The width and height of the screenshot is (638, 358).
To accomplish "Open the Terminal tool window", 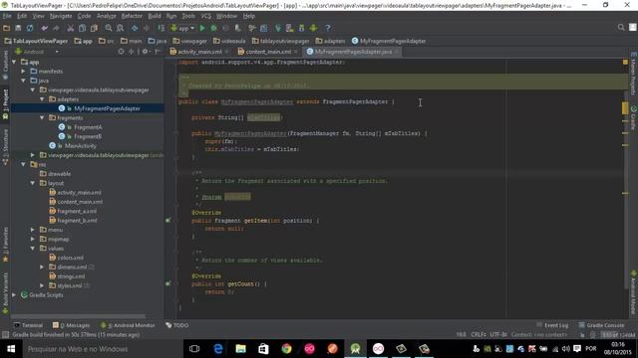I will click(28, 325).
